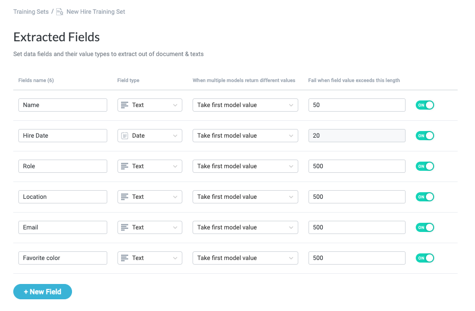Open the Location row model value dropdown
The image size is (475, 311).
[245, 197]
